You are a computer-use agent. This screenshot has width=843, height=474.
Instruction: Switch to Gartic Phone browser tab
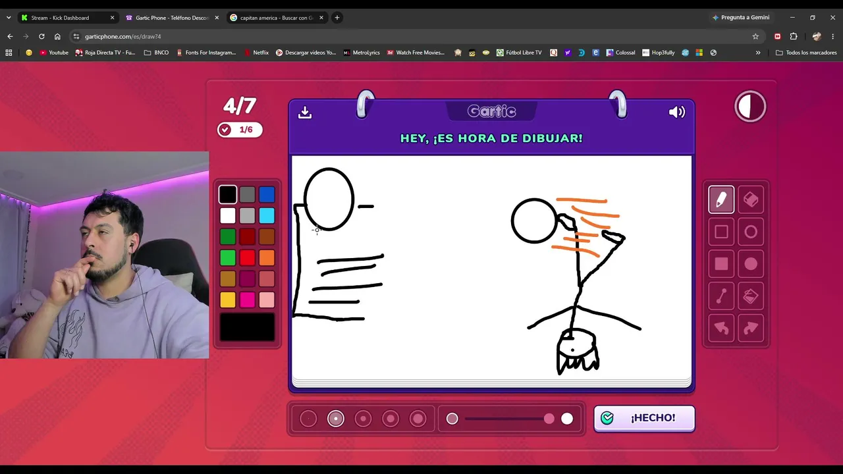point(172,18)
